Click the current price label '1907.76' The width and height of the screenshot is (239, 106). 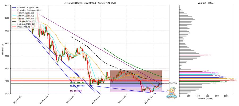(x=172, y=83)
